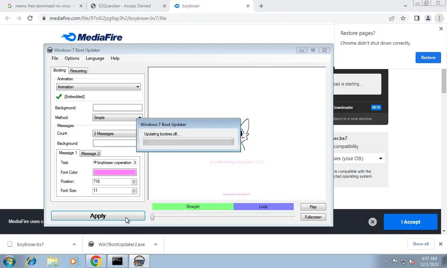Image resolution: width=447 pixels, height=268 pixels.
Task: Increase Font Size with the up arrow
Action: pyautogui.click(x=134, y=189)
